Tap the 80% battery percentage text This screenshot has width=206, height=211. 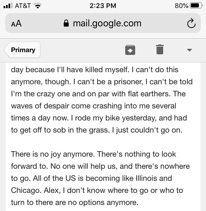182,6
